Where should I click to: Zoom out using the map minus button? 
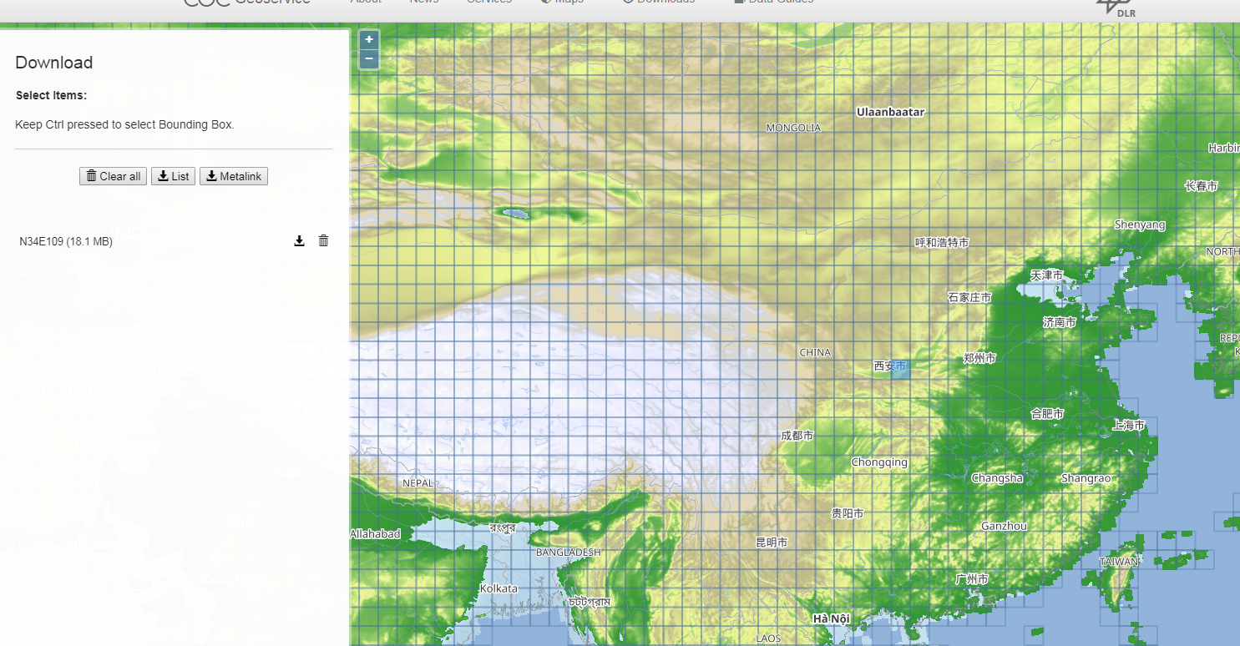click(368, 58)
